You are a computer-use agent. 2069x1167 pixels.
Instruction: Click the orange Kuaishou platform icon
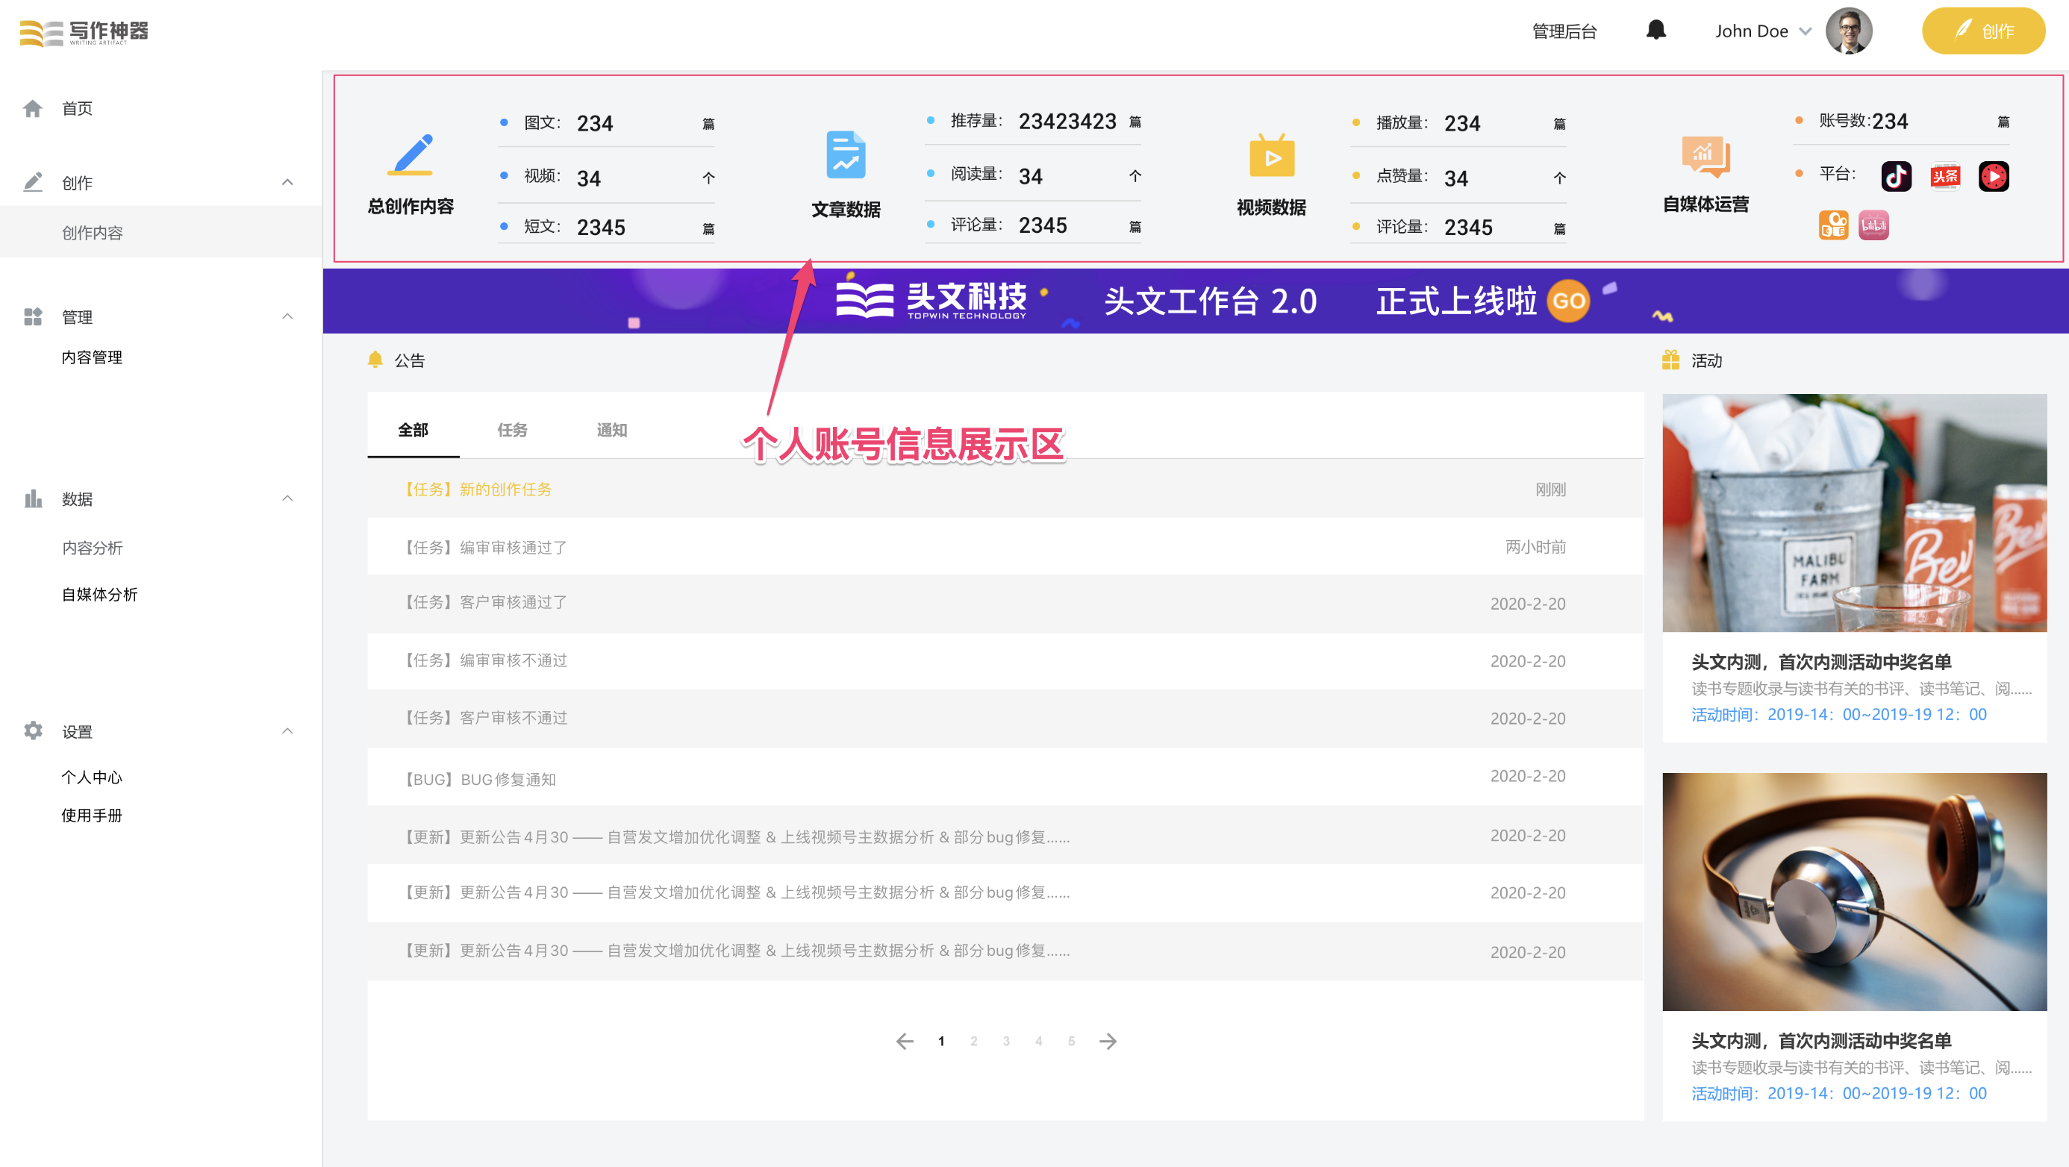[x=1833, y=225]
